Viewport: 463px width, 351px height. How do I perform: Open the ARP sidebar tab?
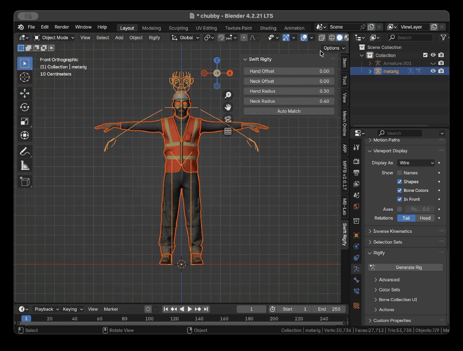[x=345, y=148]
